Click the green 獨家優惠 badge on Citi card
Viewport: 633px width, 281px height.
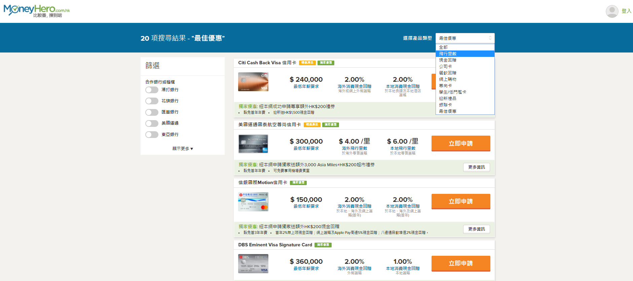click(x=326, y=63)
